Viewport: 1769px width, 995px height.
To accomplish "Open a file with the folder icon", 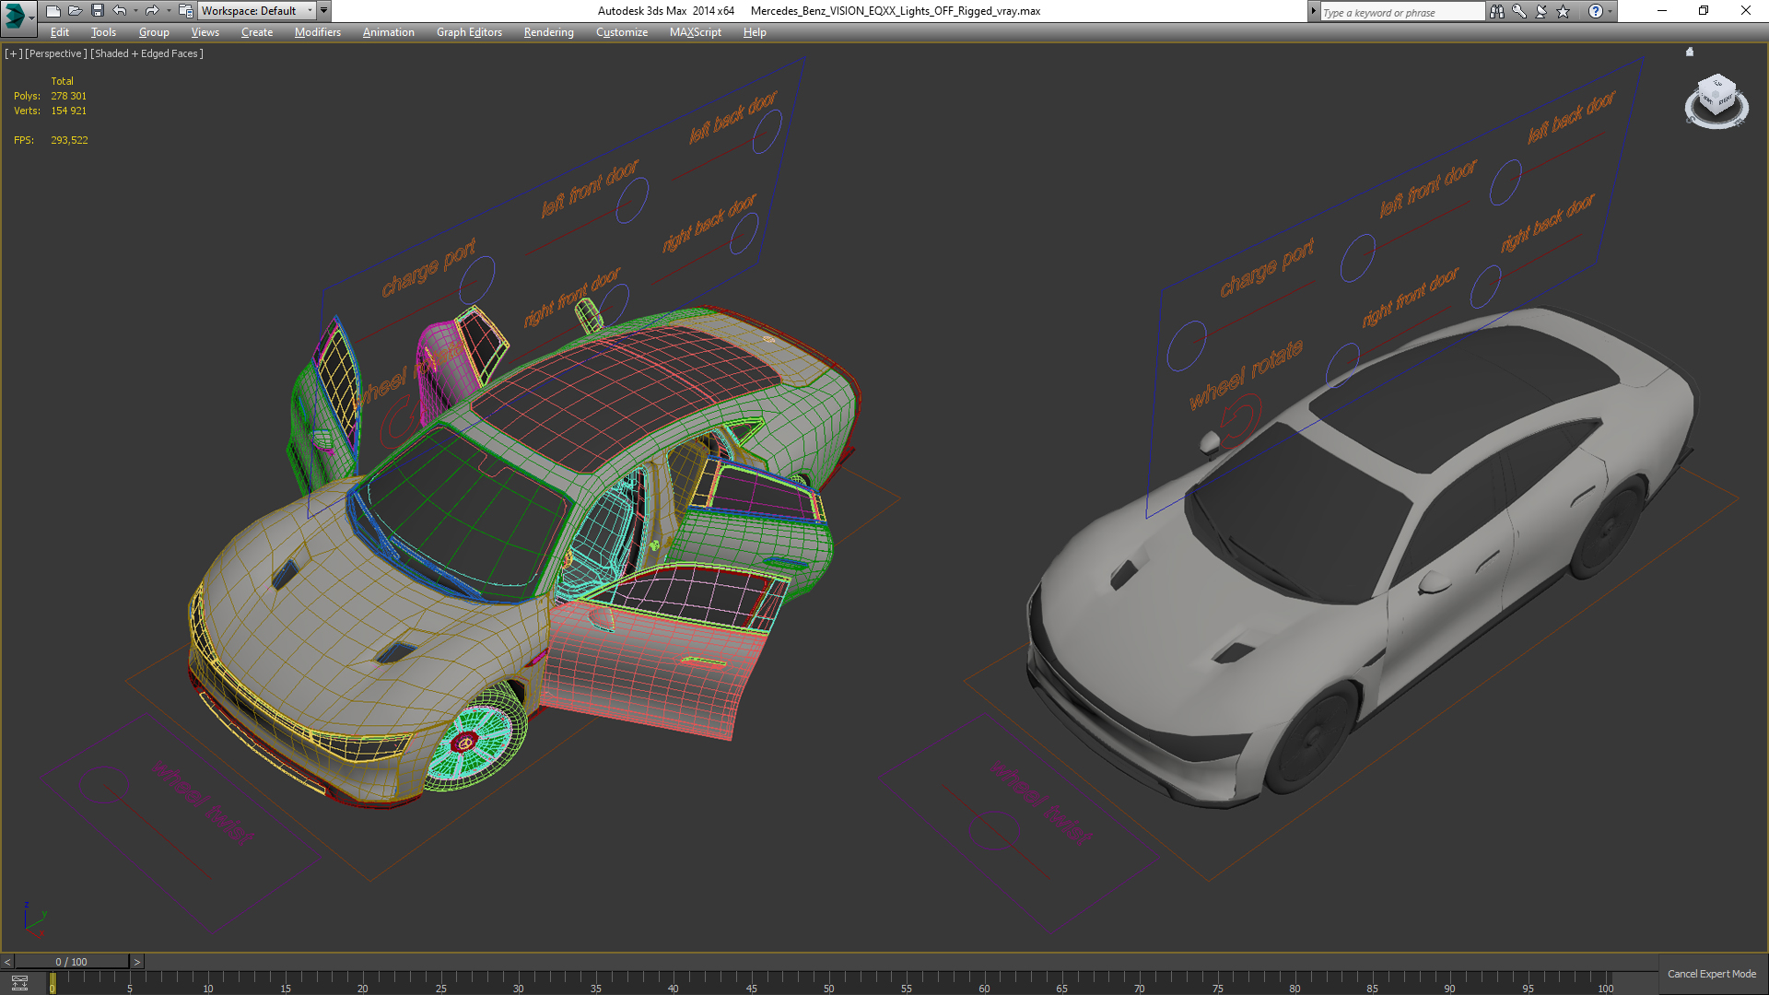I will [75, 11].
